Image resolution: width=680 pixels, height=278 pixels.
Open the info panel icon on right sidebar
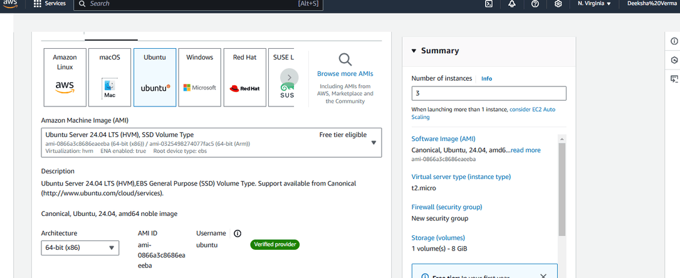[674, 41]
